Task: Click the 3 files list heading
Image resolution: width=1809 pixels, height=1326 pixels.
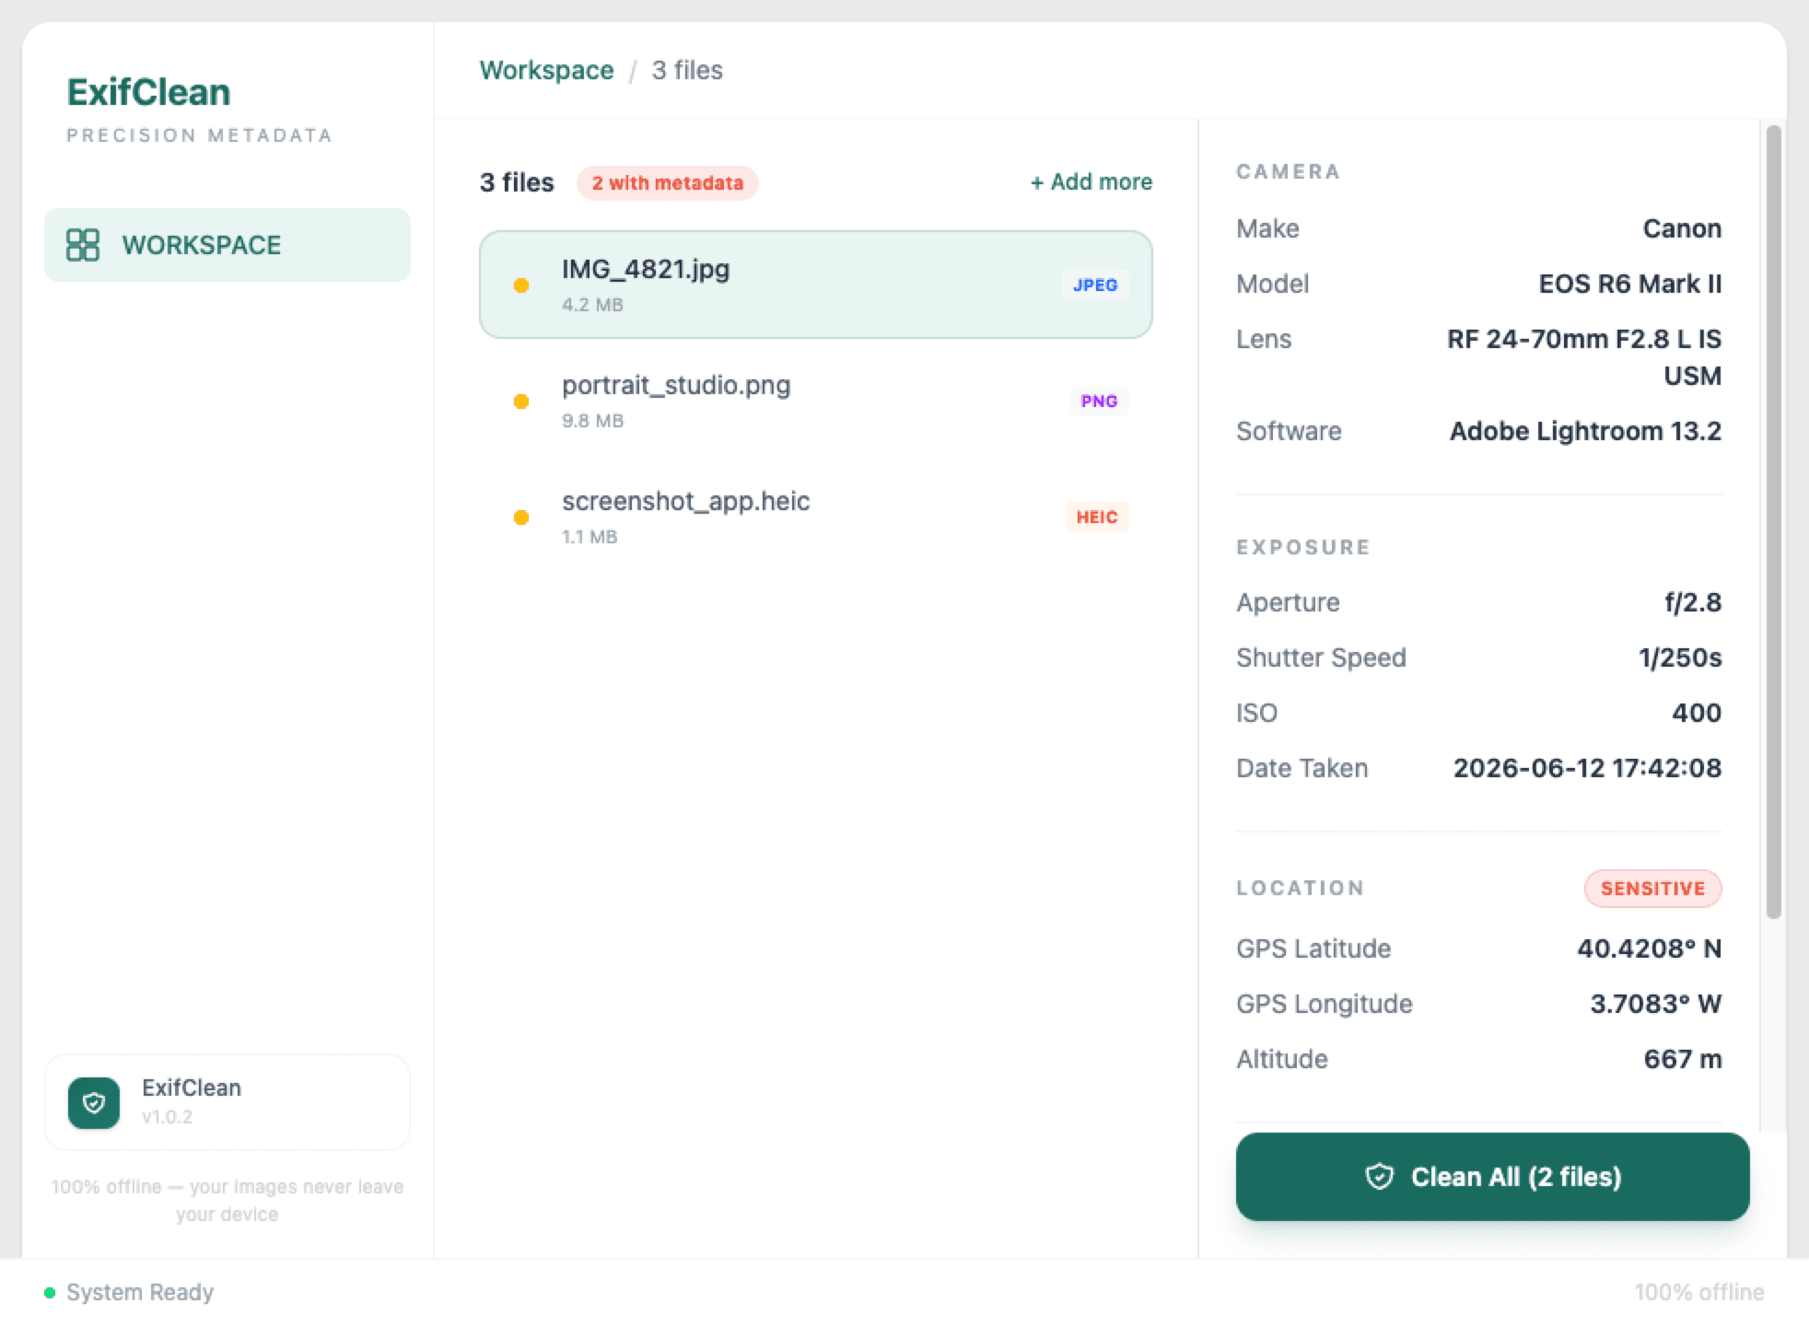Action: tap(517, 182)
